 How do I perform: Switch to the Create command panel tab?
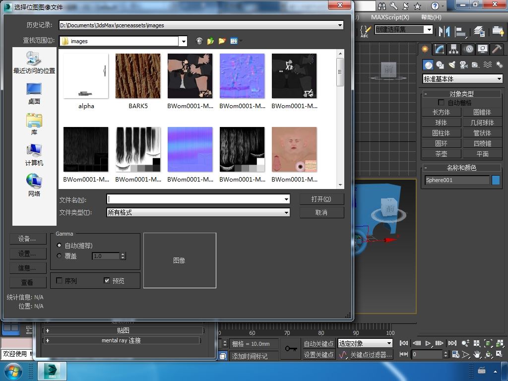[x=425, y=49]
